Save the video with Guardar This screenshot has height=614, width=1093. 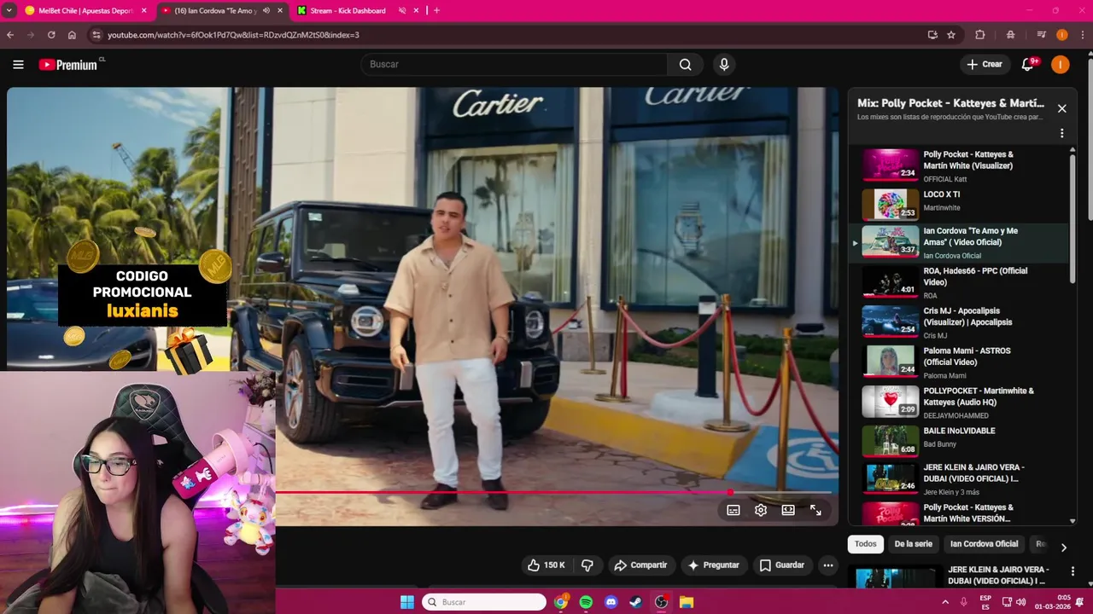point(781,565)
